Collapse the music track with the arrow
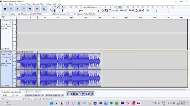 (2, 86)
